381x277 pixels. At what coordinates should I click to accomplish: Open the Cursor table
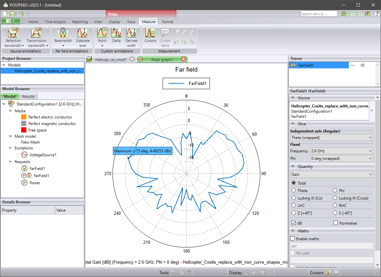(165, 38)
